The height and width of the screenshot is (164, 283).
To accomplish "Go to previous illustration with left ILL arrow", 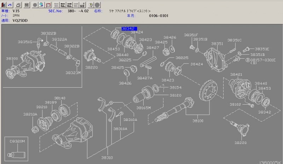I will 63,5.
